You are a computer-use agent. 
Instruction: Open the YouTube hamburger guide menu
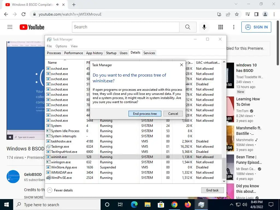[x=10, y=27]
